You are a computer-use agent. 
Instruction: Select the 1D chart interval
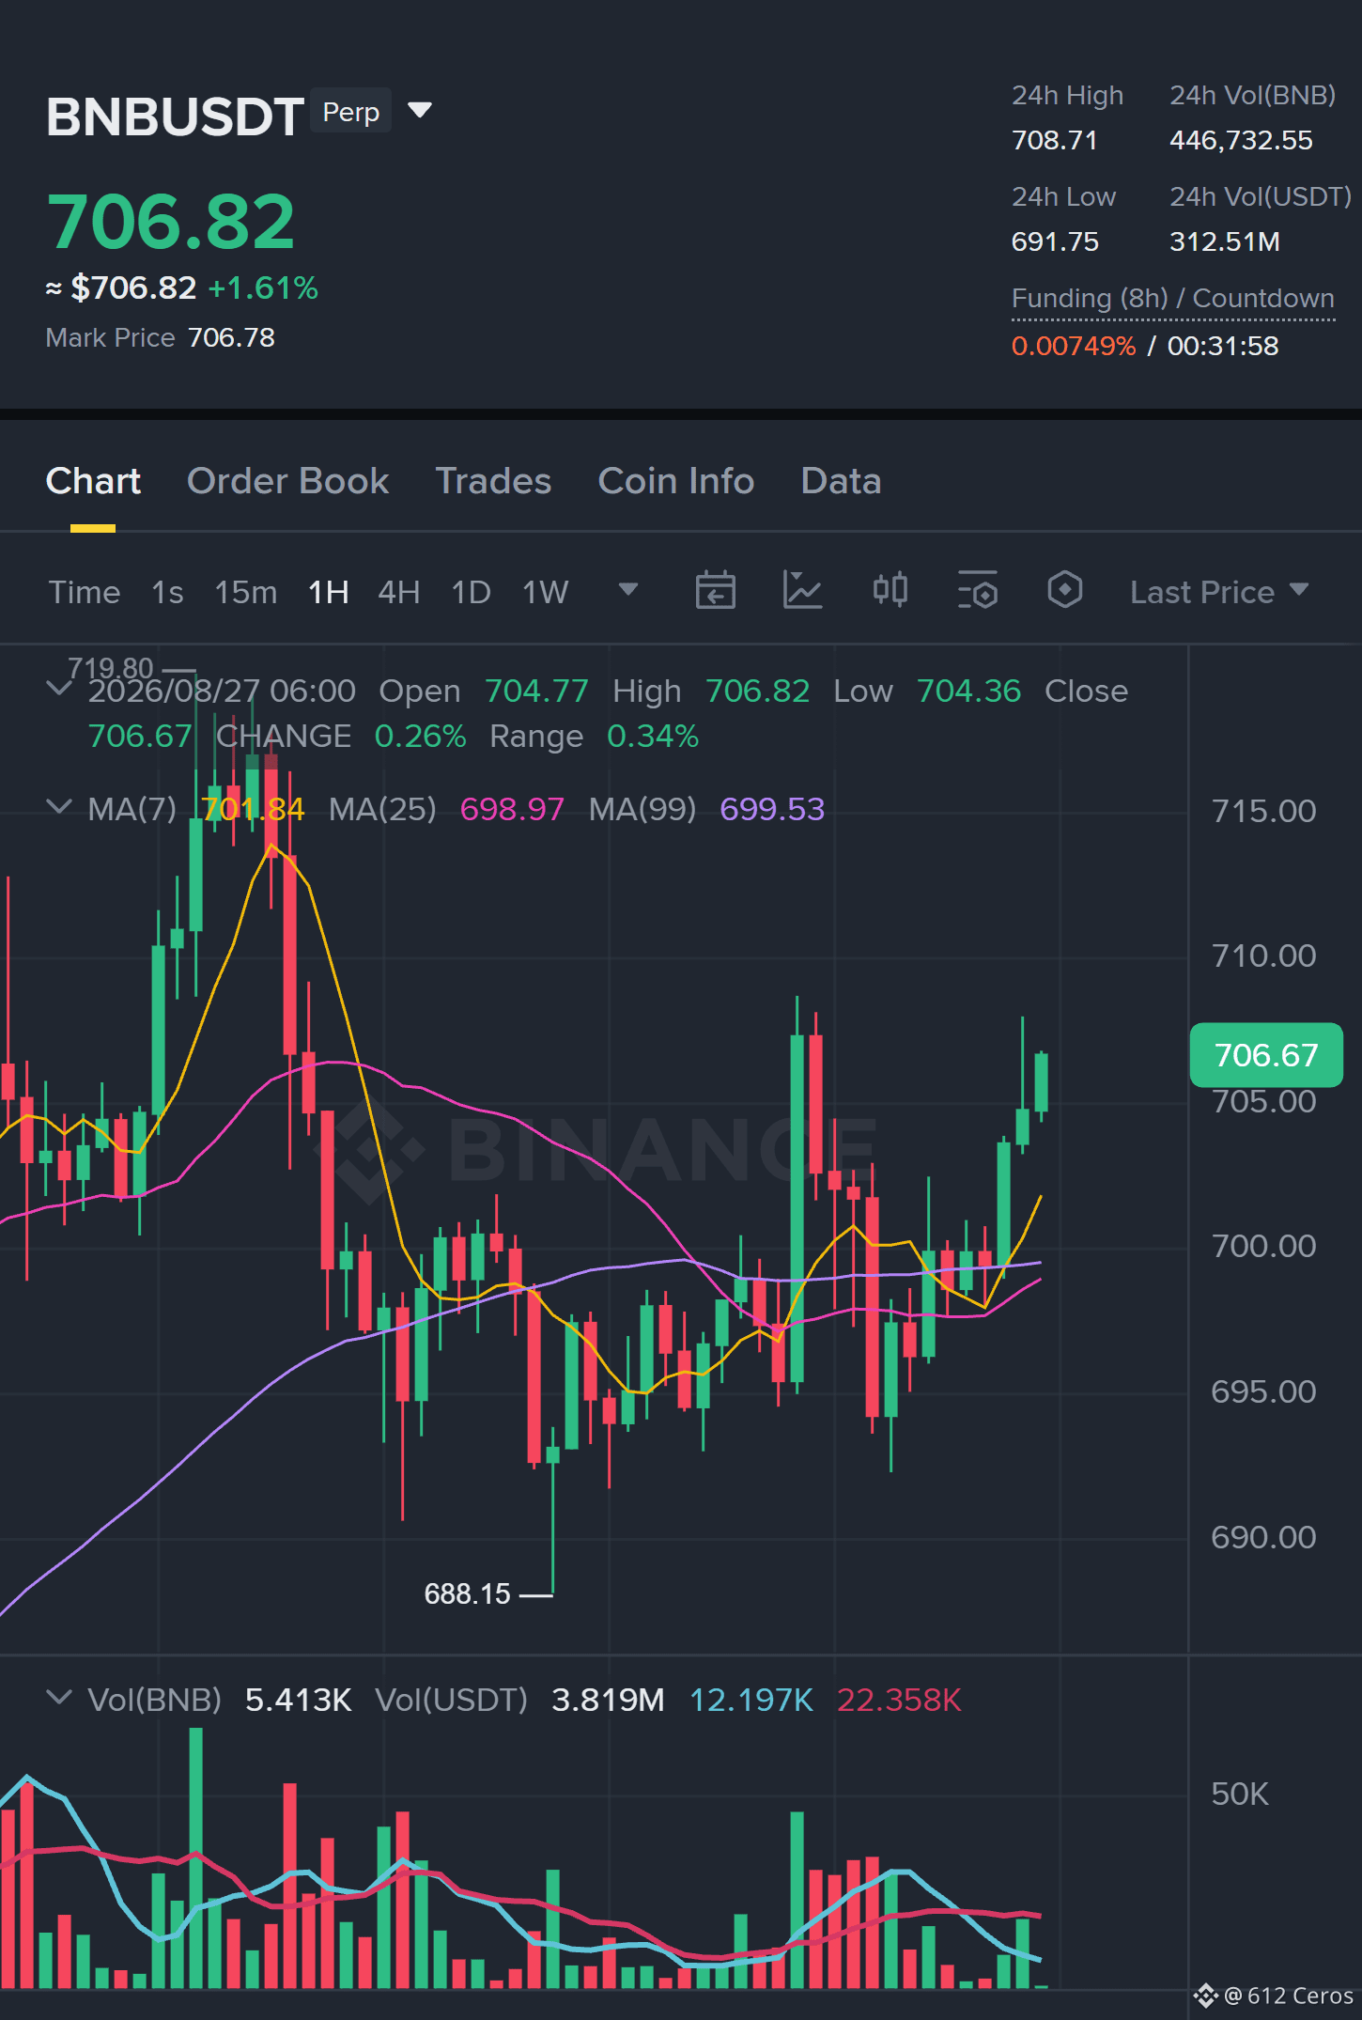(x=472, y=592)
